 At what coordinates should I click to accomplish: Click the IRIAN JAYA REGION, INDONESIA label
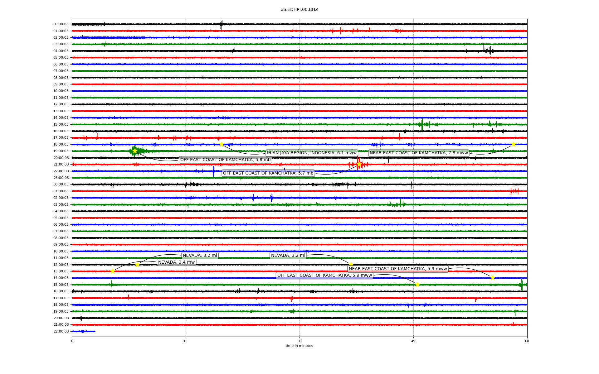[312, 153]
